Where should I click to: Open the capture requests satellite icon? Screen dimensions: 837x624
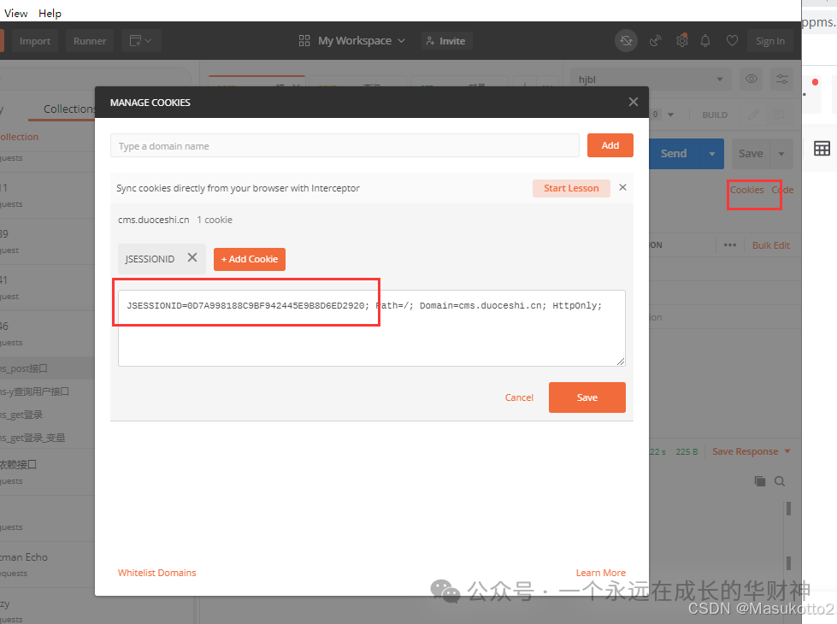(655, 41)
